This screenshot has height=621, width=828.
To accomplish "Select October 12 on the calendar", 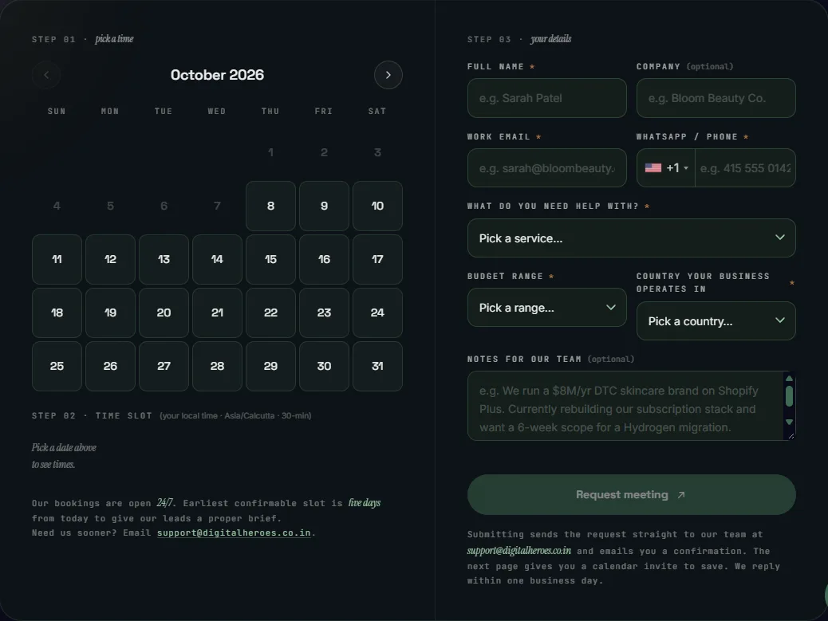I will click(110, 259).
